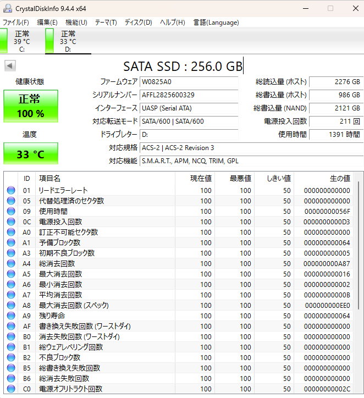Click status circle for B6 総消去失敗回数

(x=11, y=378)
